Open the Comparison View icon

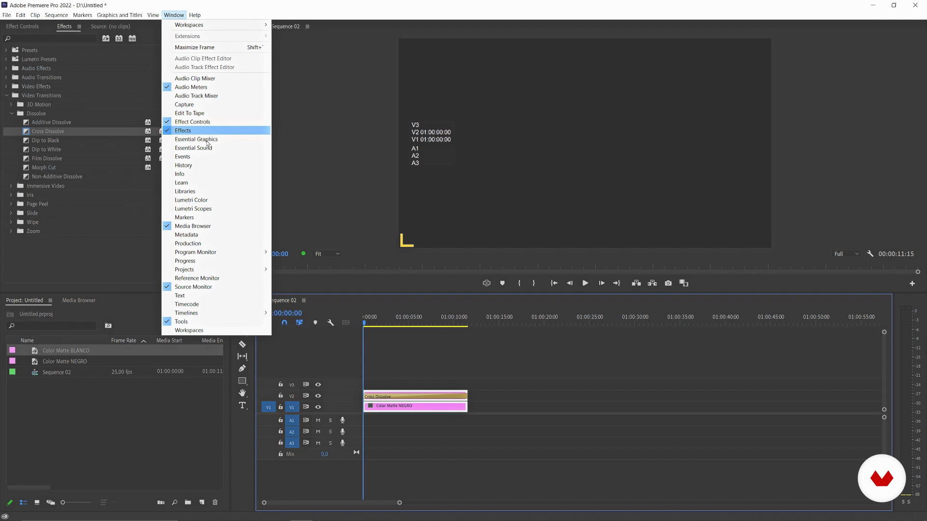coord(684,283)
